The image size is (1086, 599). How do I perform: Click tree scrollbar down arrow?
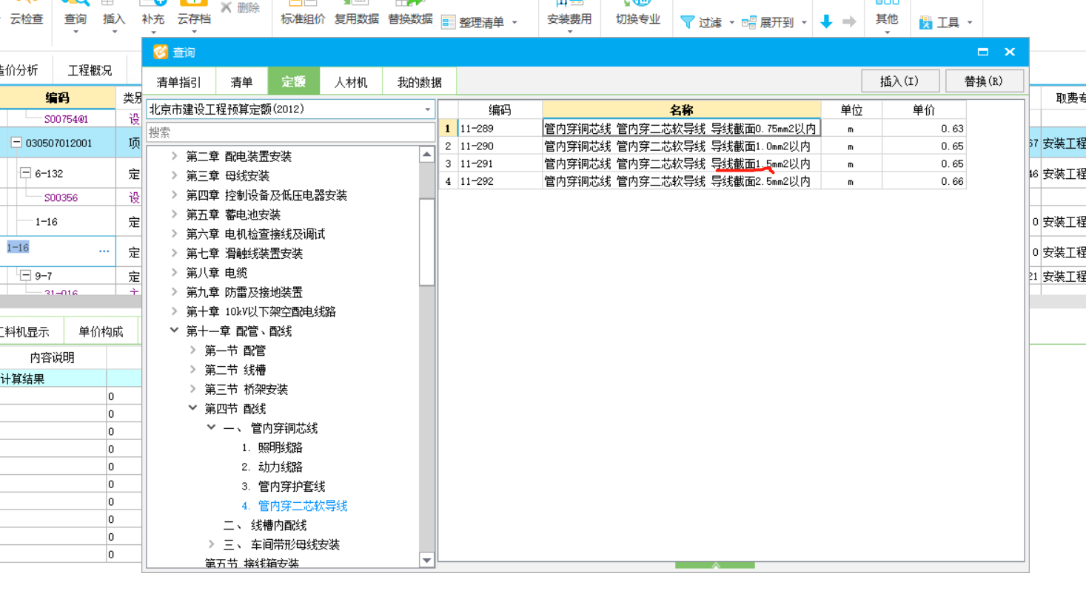tap(426, 561)
